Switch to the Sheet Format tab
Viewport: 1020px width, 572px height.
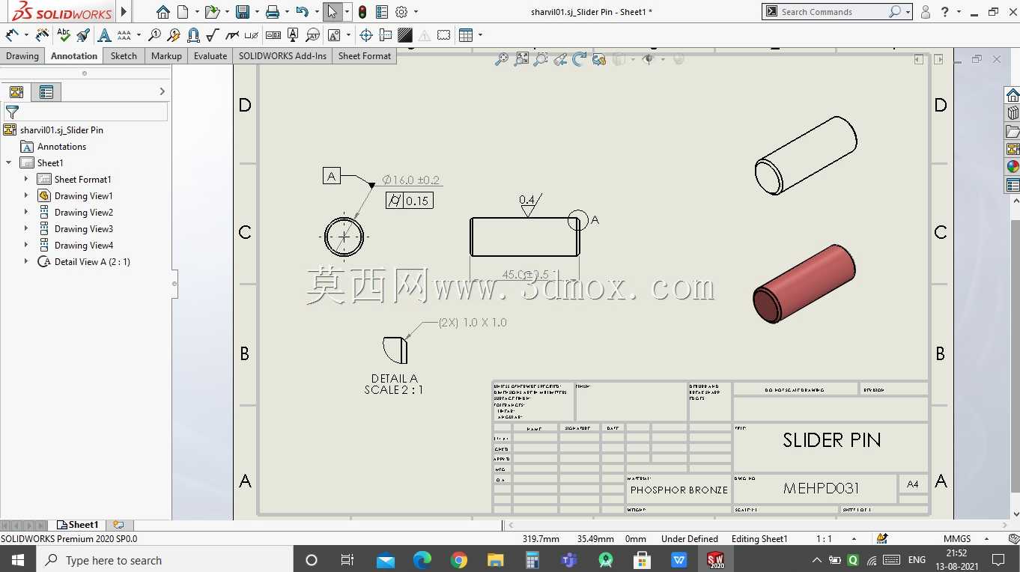[x=365, y=56]
